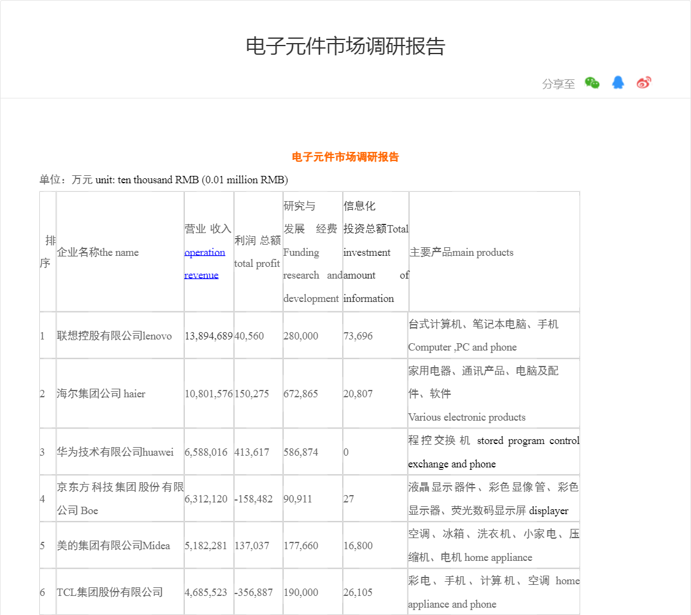Click the investment value 20,807
The image size is (691, 615).
point(358,394)
